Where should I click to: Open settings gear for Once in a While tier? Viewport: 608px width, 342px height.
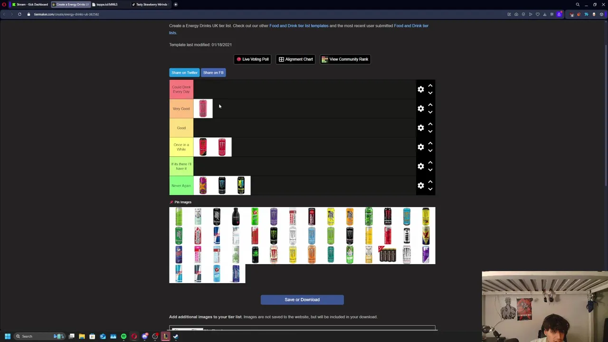(x=420, y=147)
